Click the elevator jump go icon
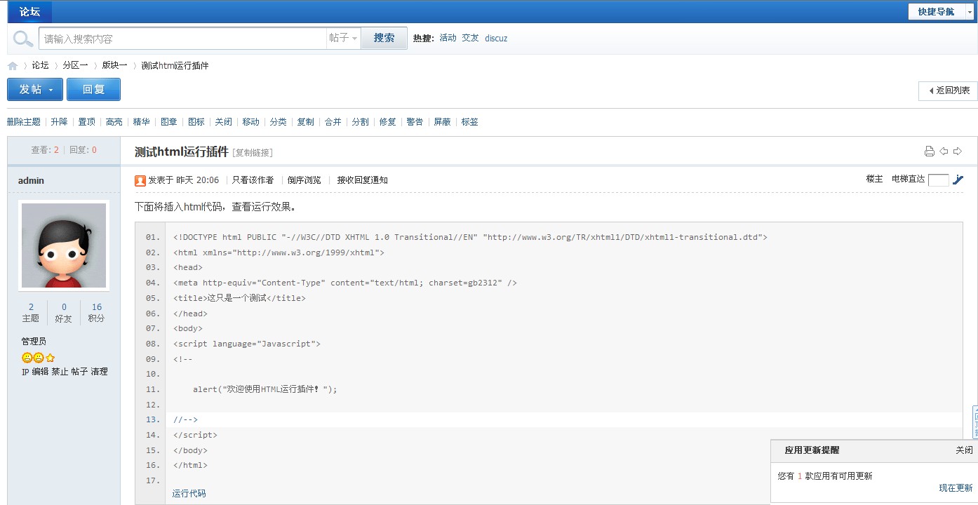This screenshot has width=978, height=505. point(958,180)
